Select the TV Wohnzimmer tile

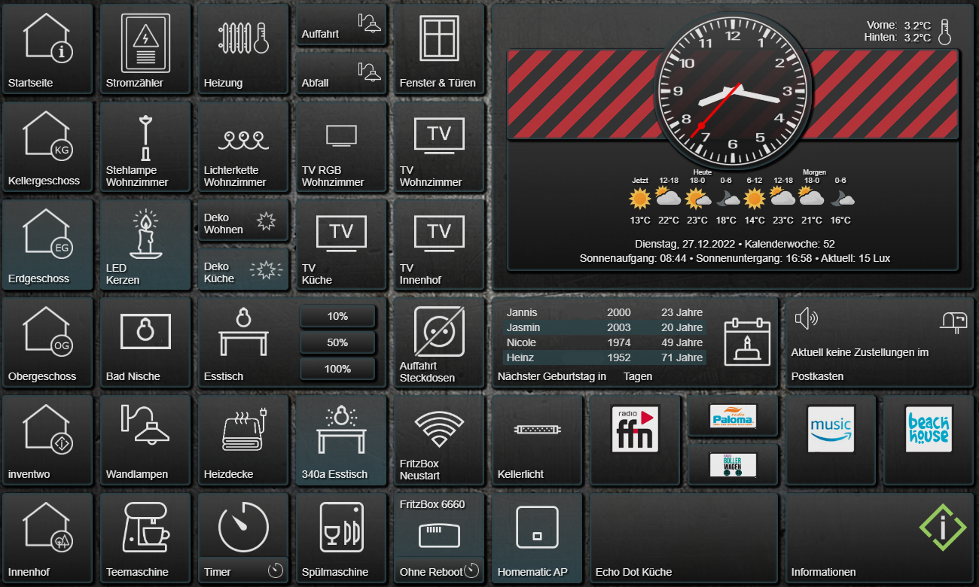click(x=439, y=147)
